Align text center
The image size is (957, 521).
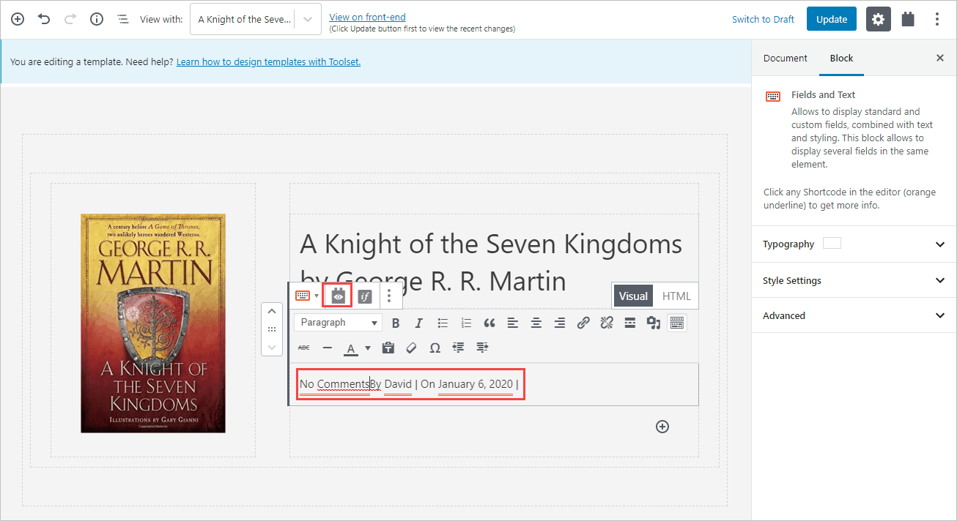[x=536, y=323]
